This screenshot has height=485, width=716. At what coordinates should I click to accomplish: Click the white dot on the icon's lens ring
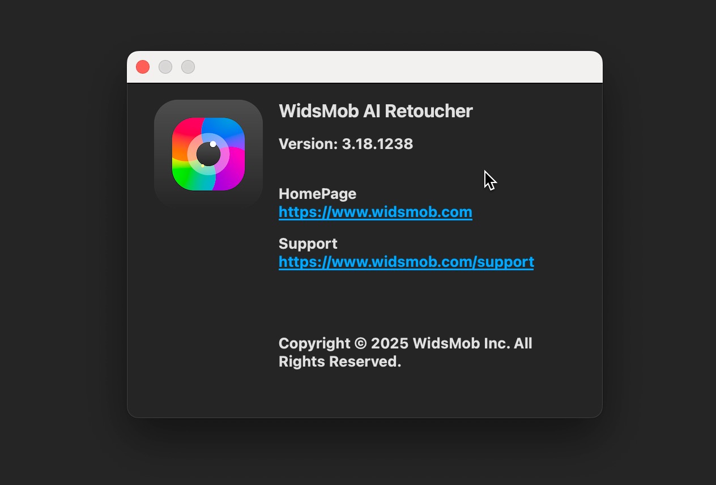click(213, 144)
